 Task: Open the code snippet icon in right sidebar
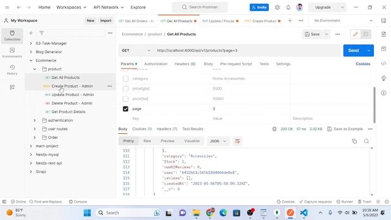click(384, 64)
